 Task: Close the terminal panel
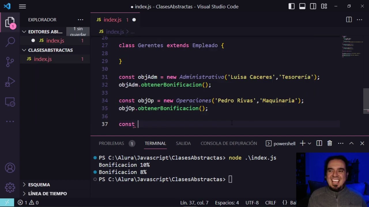click(x=362, y=143)
